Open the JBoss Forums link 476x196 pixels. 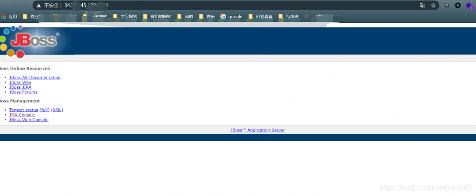[x=23, y=92]
